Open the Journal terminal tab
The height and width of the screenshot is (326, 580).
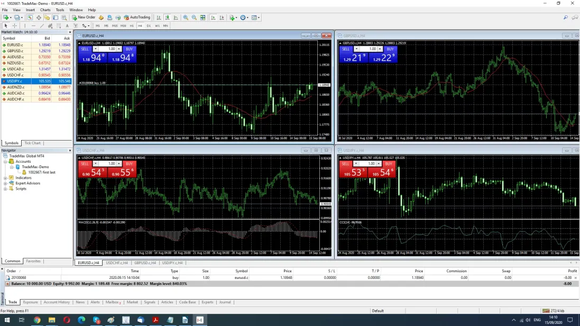pyautogui.click(x=225, y=302)
